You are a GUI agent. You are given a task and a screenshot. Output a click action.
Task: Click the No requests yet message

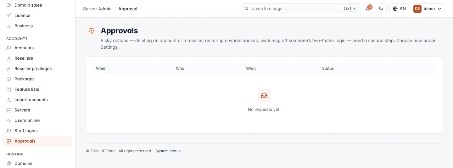point(264,110)
